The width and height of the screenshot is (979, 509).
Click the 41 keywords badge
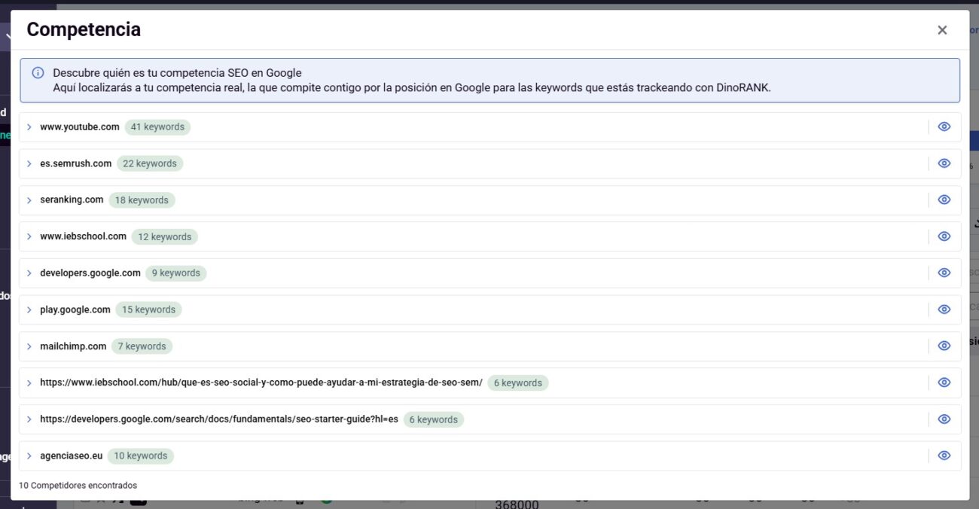click(x=157, y=127)
